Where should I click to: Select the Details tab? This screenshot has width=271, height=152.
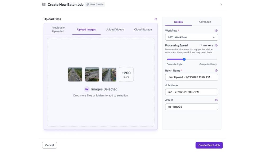178,22
